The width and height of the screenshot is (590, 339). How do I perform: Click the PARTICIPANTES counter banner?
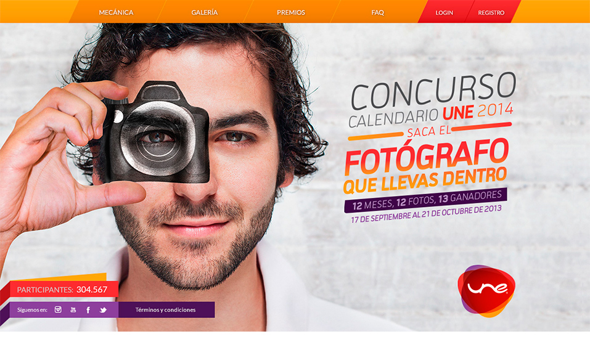[x=62, y=289]
